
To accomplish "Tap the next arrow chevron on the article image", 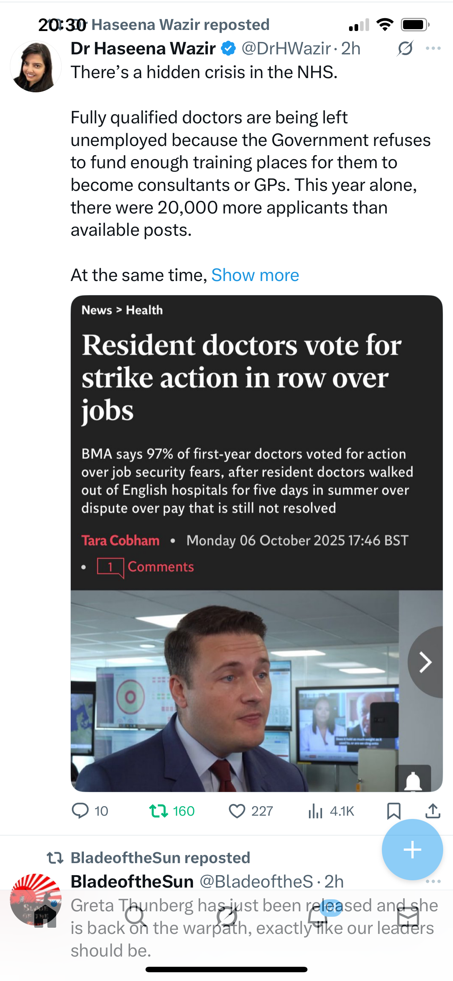I will click(x=425, y=662).
